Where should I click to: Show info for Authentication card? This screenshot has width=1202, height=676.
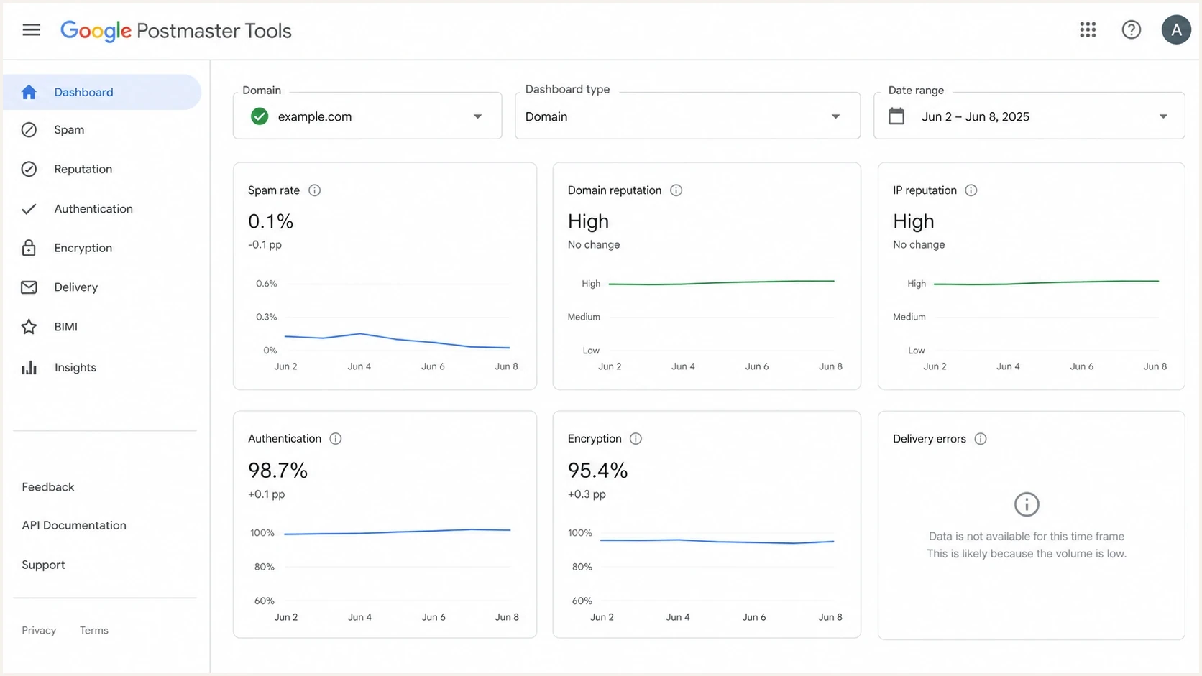(335, 439)
